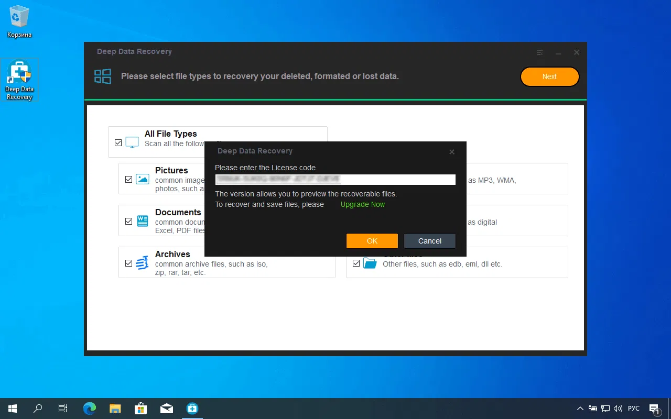Viewport: 671px width, 419px height.
Task: Uncheck the Documents checkbox
Action: (128, 221)
